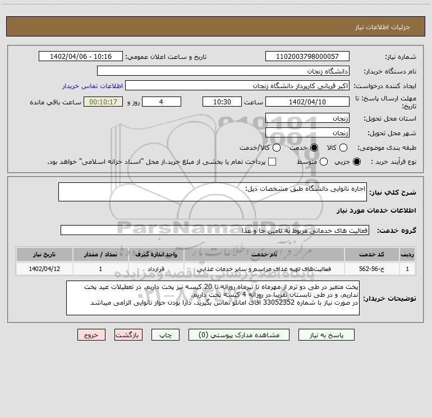
Task: Click the quantity cell in row 1
Action: [100, 269]
